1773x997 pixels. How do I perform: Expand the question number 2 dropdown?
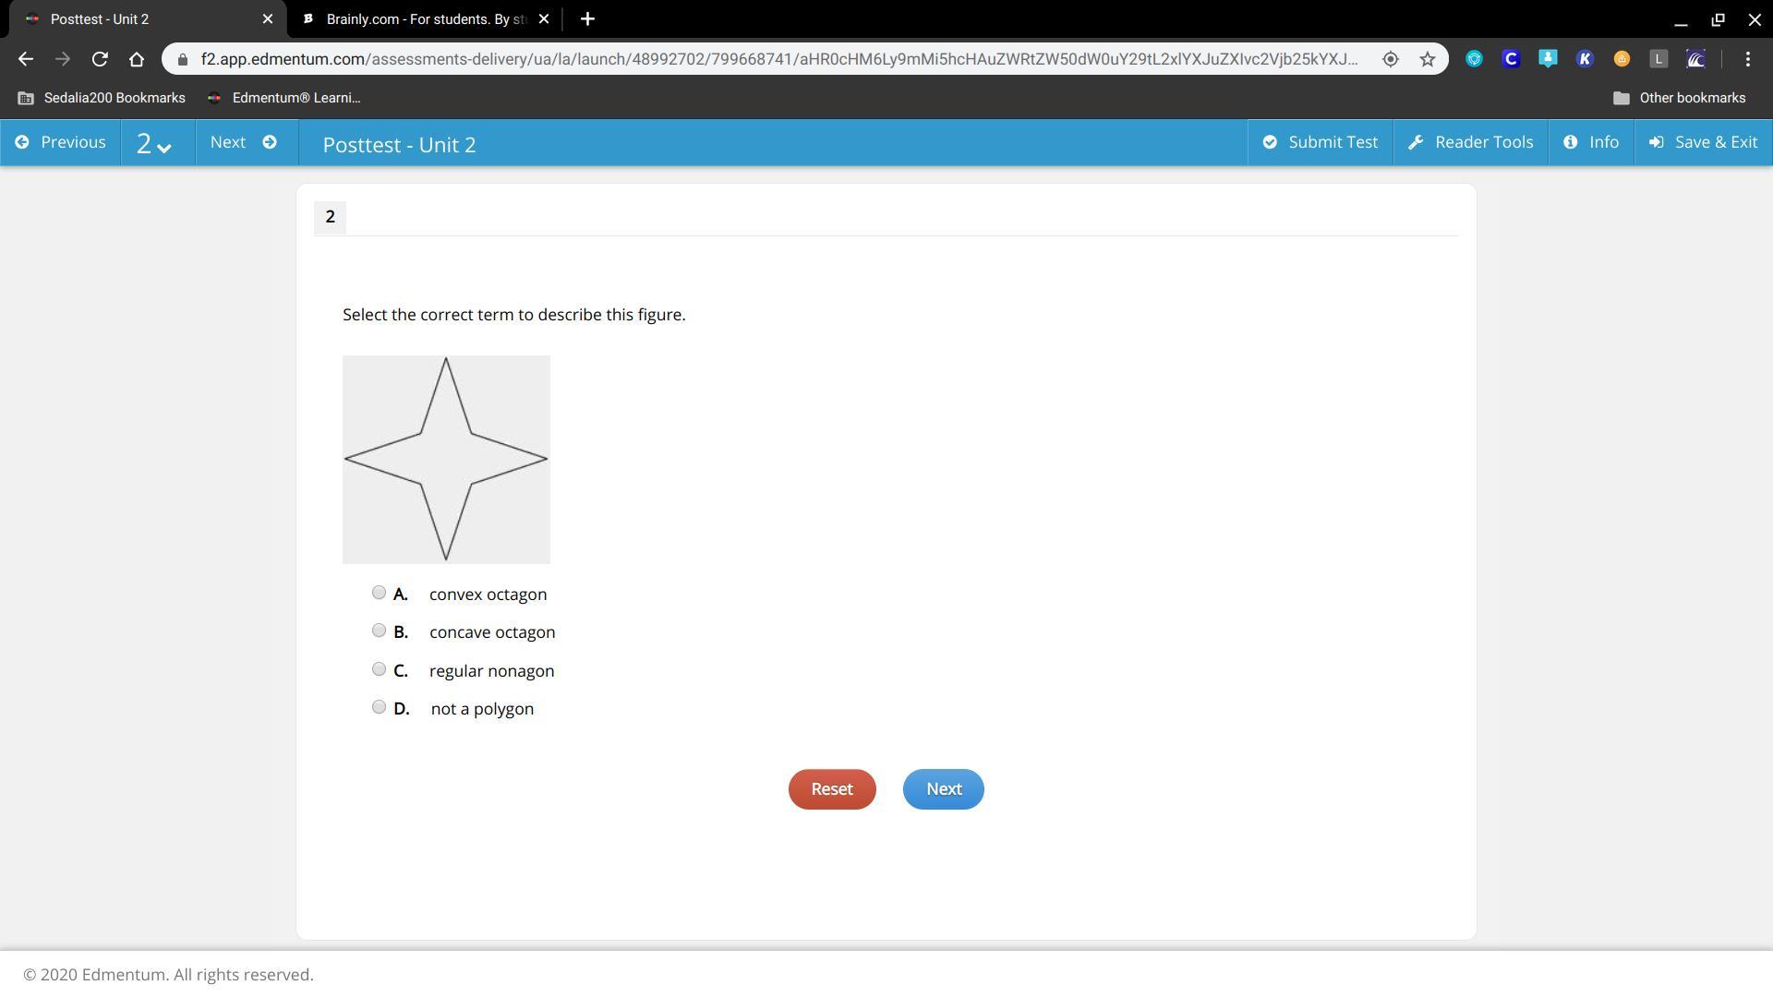(154, 143)
